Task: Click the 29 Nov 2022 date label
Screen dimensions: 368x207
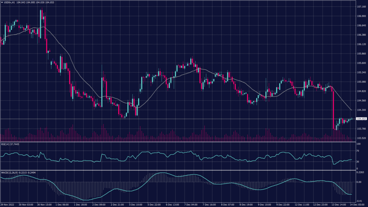Action: point(7,204)
